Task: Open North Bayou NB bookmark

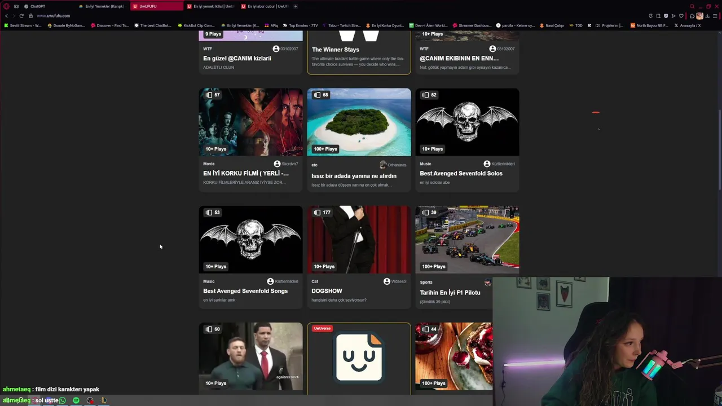Action: [x=650, y=25]
